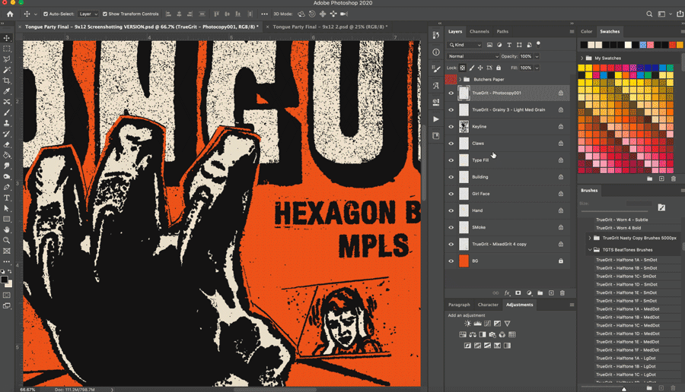This screenshot has height=392, width=685.
Task: Click the BG layer thumbnail
Action: click(464, 261)
